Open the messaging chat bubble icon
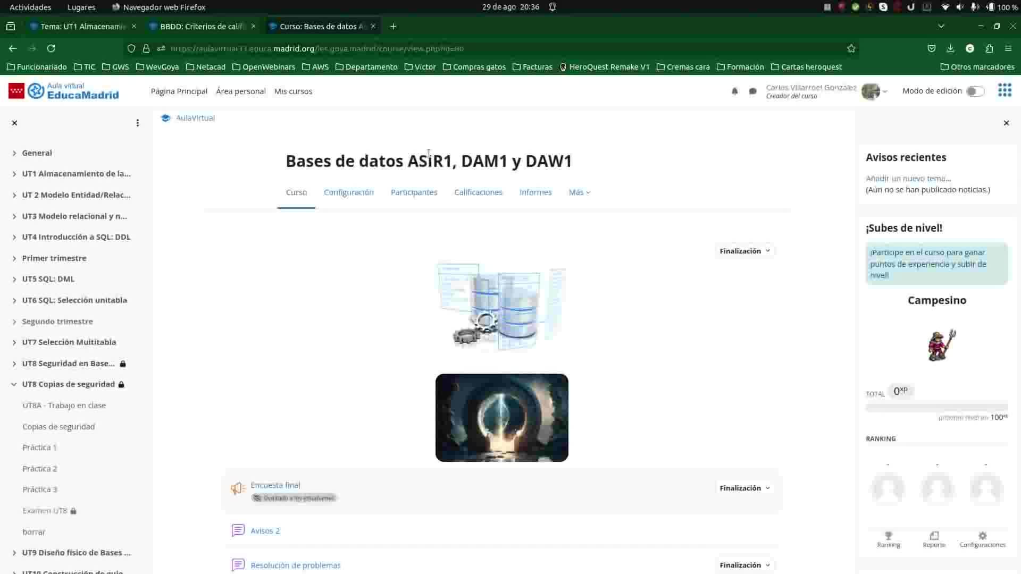Screen dimensions: 1021x574 pyautogui.click(x=752, y=91)
